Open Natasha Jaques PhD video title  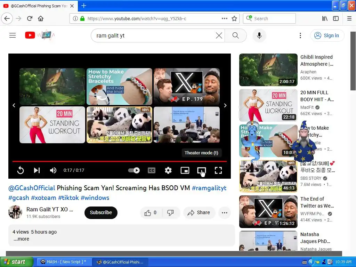coord(315,238)
